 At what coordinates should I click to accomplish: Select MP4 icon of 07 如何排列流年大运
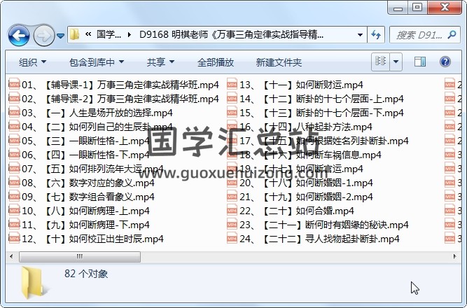click(14, 169)
